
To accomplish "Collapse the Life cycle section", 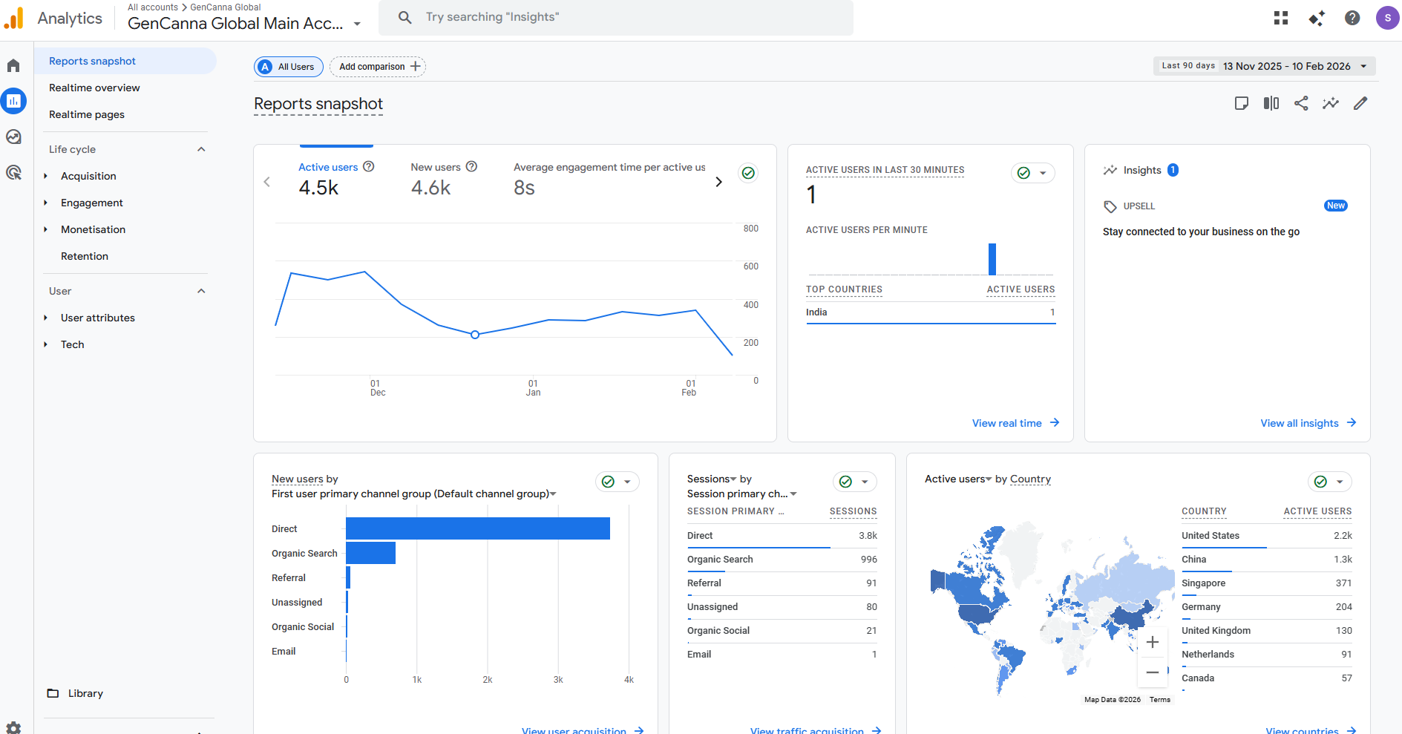I will (201, 149).
